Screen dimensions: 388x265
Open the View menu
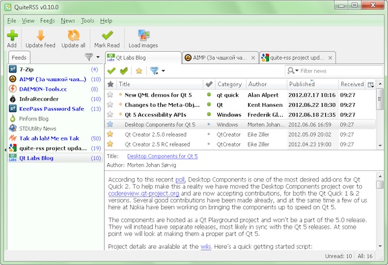click(x=28, y=21)
